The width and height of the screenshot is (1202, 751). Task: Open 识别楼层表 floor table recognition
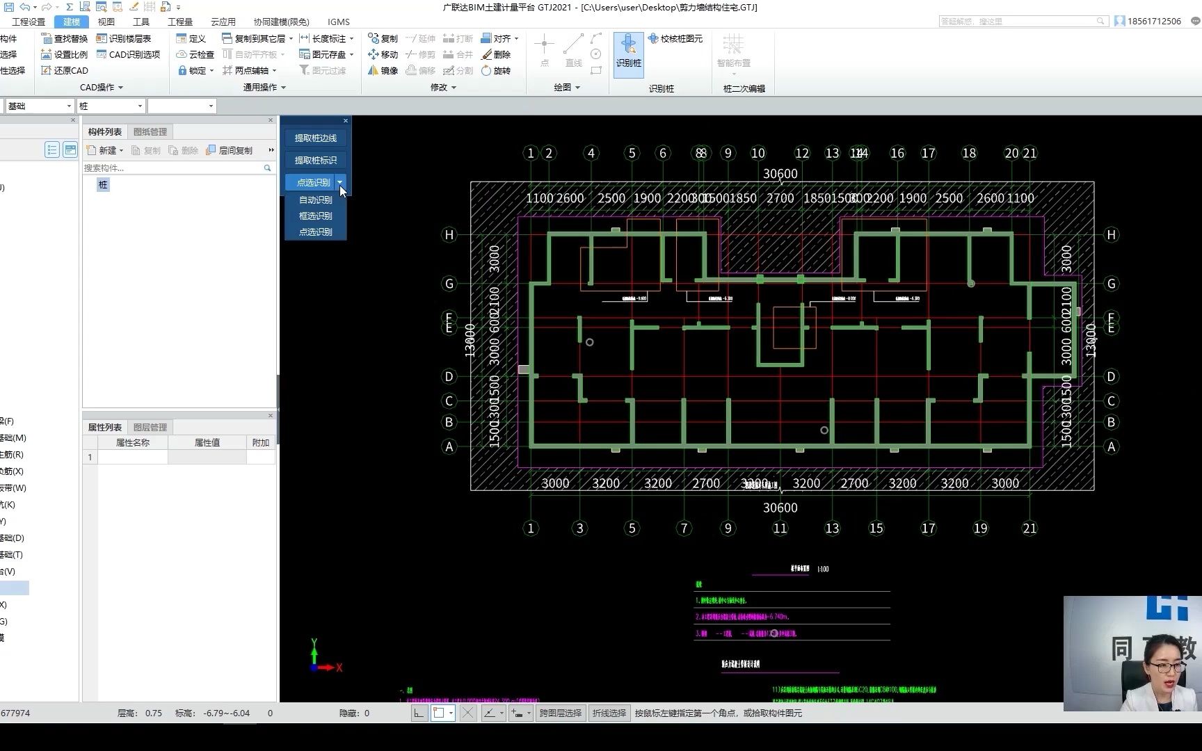point(124,38)
